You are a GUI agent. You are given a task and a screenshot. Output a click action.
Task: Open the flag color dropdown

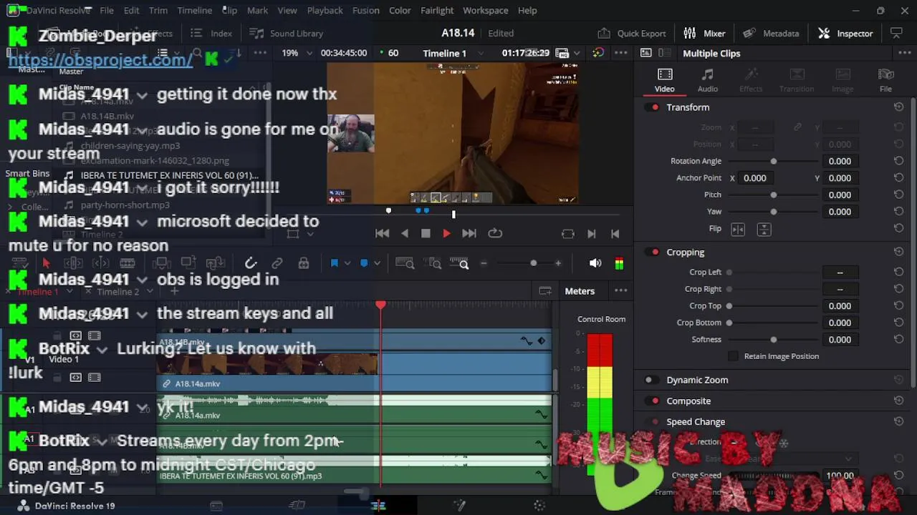click(x=347, y=263)
